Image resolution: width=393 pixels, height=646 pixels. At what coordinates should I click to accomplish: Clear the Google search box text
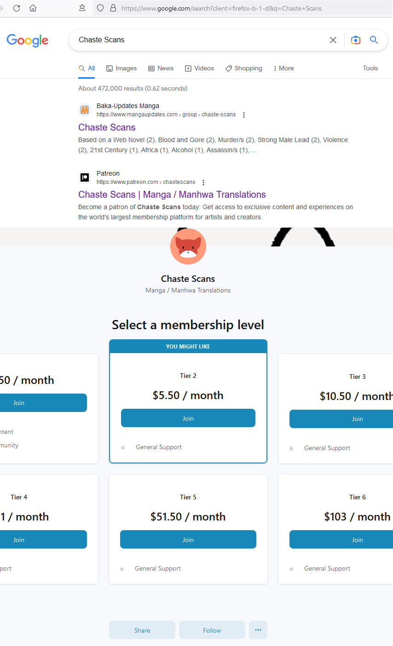coord(333,40)
